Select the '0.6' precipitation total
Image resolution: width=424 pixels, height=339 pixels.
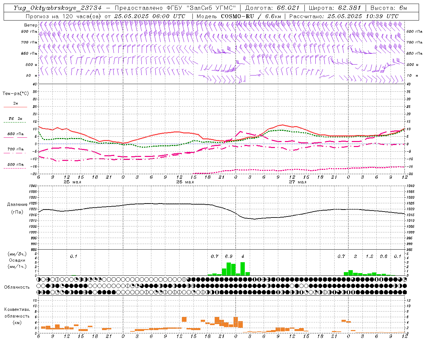click(x=384, y=257)
